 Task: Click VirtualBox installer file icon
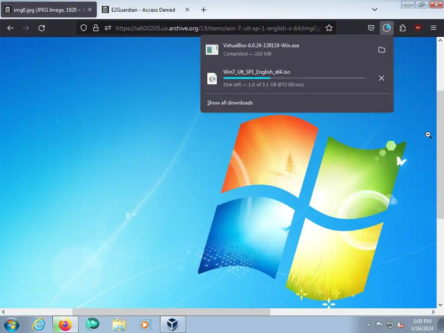tap(212, 50)
